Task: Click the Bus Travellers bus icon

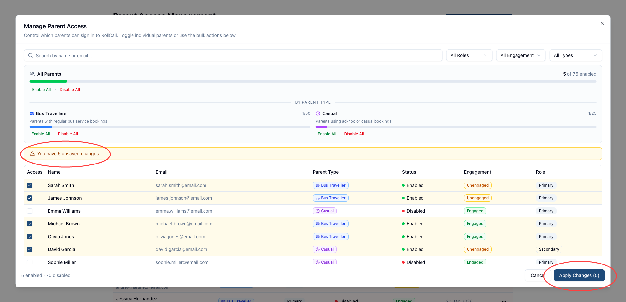Action: [32, 113]
